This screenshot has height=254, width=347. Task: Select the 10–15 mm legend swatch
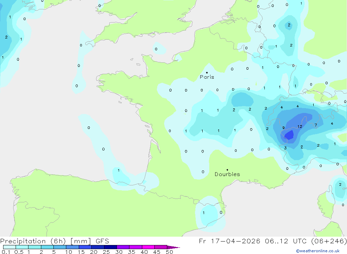(x=73, y=247)
